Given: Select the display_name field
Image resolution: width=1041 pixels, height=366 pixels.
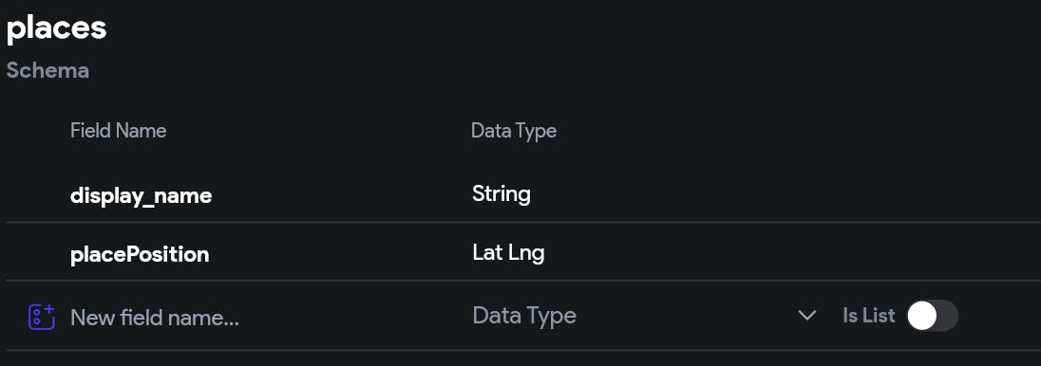Looking at the screenshot, I should (x=141, y=195).
